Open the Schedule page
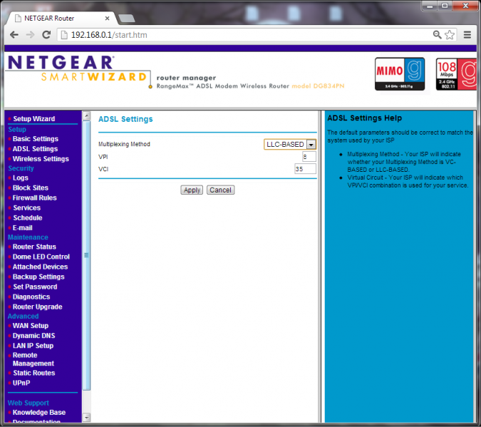481x427 pixels. pyautogui.click(x=28, y=217)
